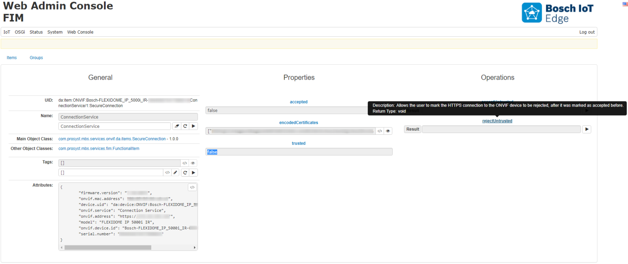The width and height of the screenshot is (628, 264).
Task: Click the General section heading
Action: 100,78
